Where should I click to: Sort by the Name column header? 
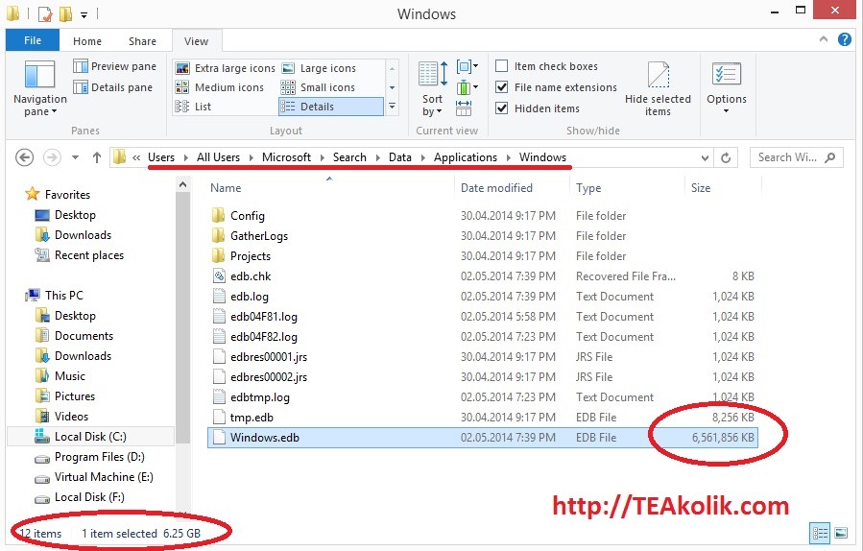[x=226, y=188]
